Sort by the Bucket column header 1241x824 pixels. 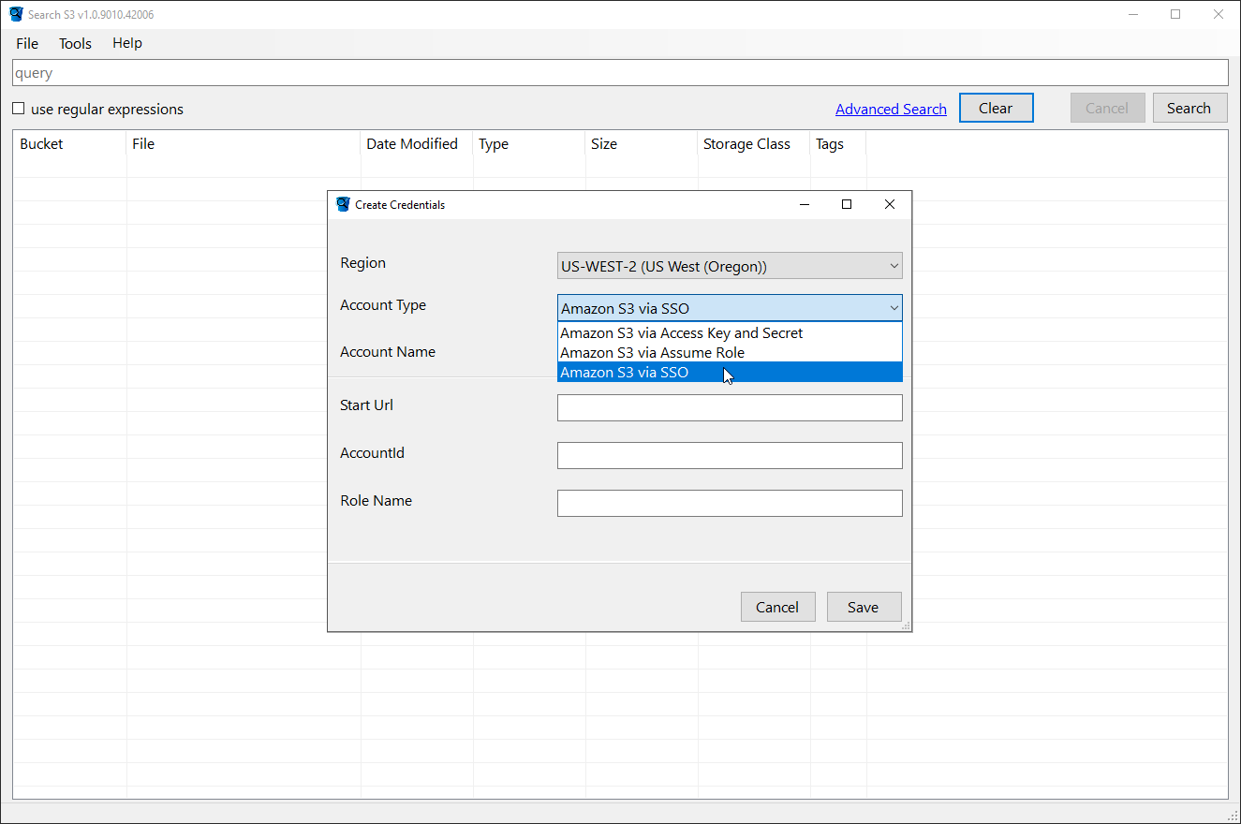(69, 144)
